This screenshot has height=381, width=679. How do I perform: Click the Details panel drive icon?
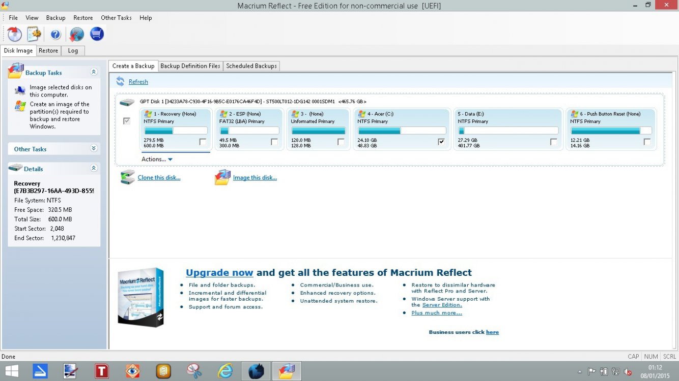click(x=15, y=168)
